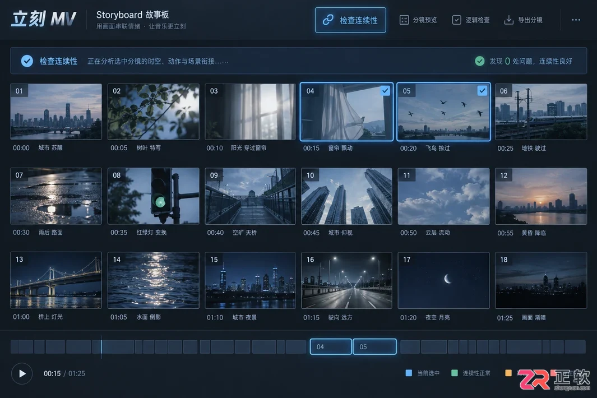The height and width of the screenshot is (398, 597).
Task: Click caption text 窗帘 飘动
Action: (340, 148)
